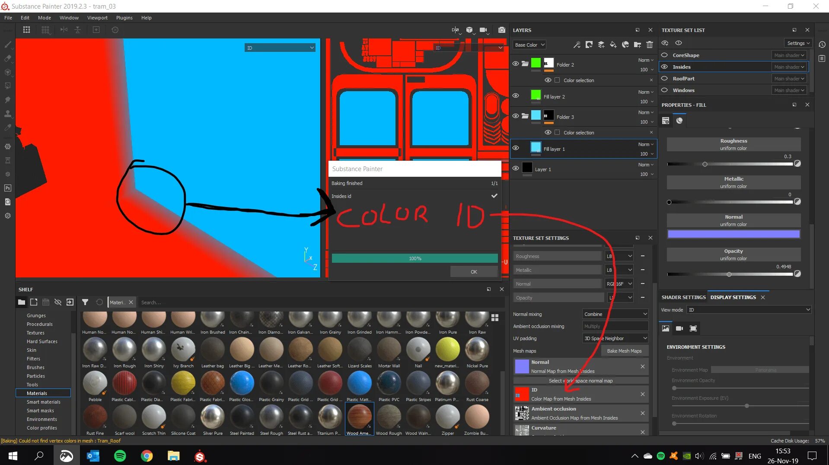Click the Add fill layer bucket icon

(613, 45)
